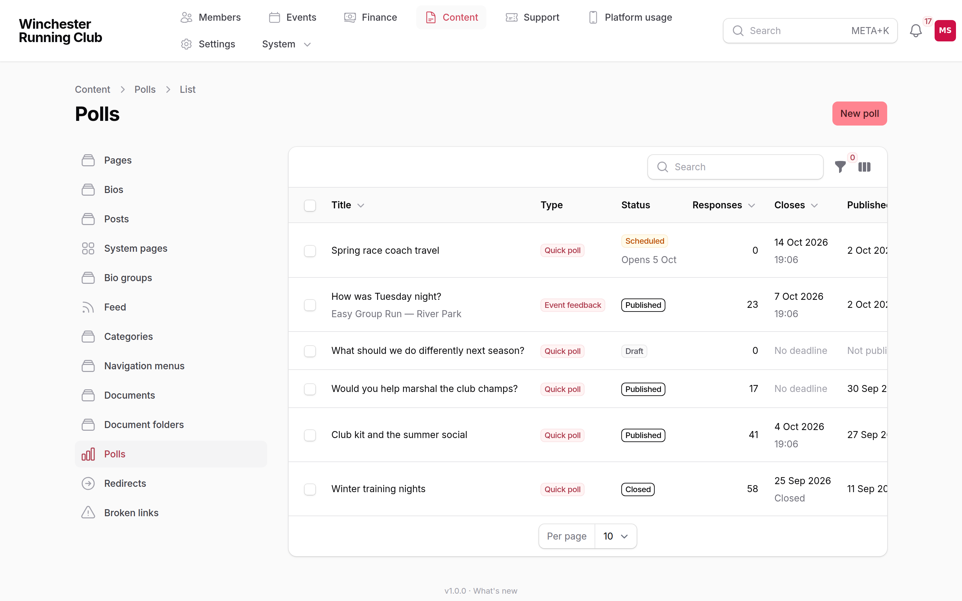
Task: Click the New poll button
Action: tap(859, 114)
